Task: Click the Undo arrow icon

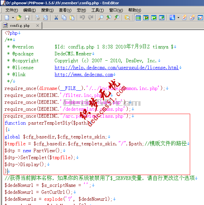Action: pyautogui.click(x=82, y=17)
